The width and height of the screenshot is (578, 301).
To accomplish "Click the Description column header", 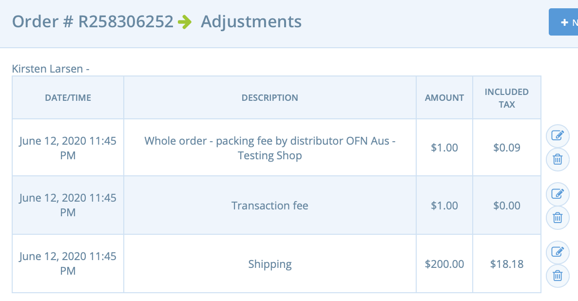I will click(270, 97).
